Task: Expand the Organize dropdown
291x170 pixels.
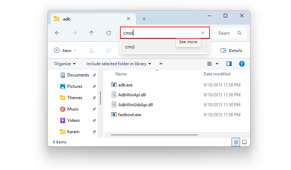Action: (x=65, y=64)
